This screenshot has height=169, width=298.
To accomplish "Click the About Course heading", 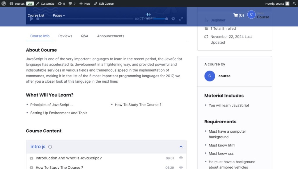I will pyautogui.click(x=41, y=50).
